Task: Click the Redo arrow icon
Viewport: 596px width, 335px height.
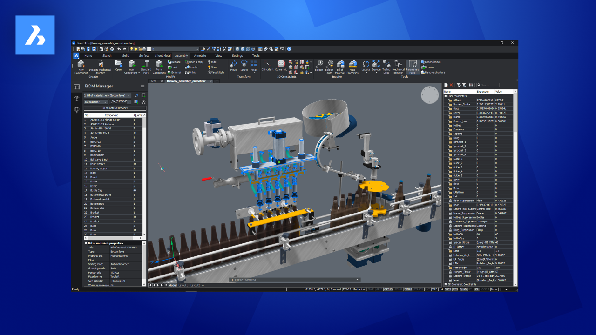Action: [124, 49]
